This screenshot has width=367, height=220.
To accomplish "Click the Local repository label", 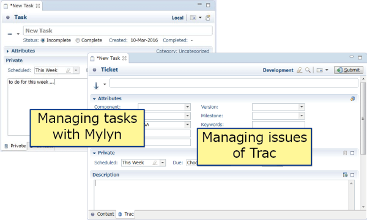I will click(x=177, y=18).
